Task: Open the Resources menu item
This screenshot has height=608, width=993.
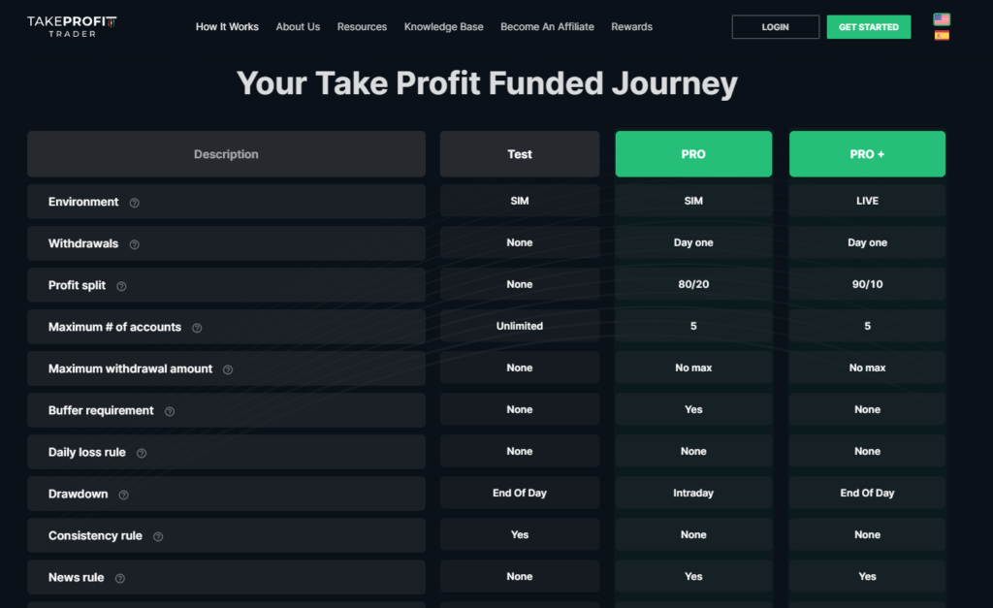Action: (362, 26)
